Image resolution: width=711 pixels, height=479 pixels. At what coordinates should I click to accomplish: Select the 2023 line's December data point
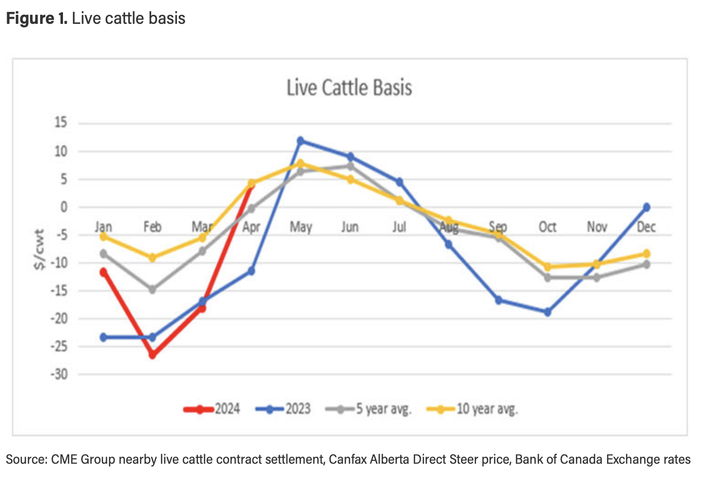click(x=647, y=207)
